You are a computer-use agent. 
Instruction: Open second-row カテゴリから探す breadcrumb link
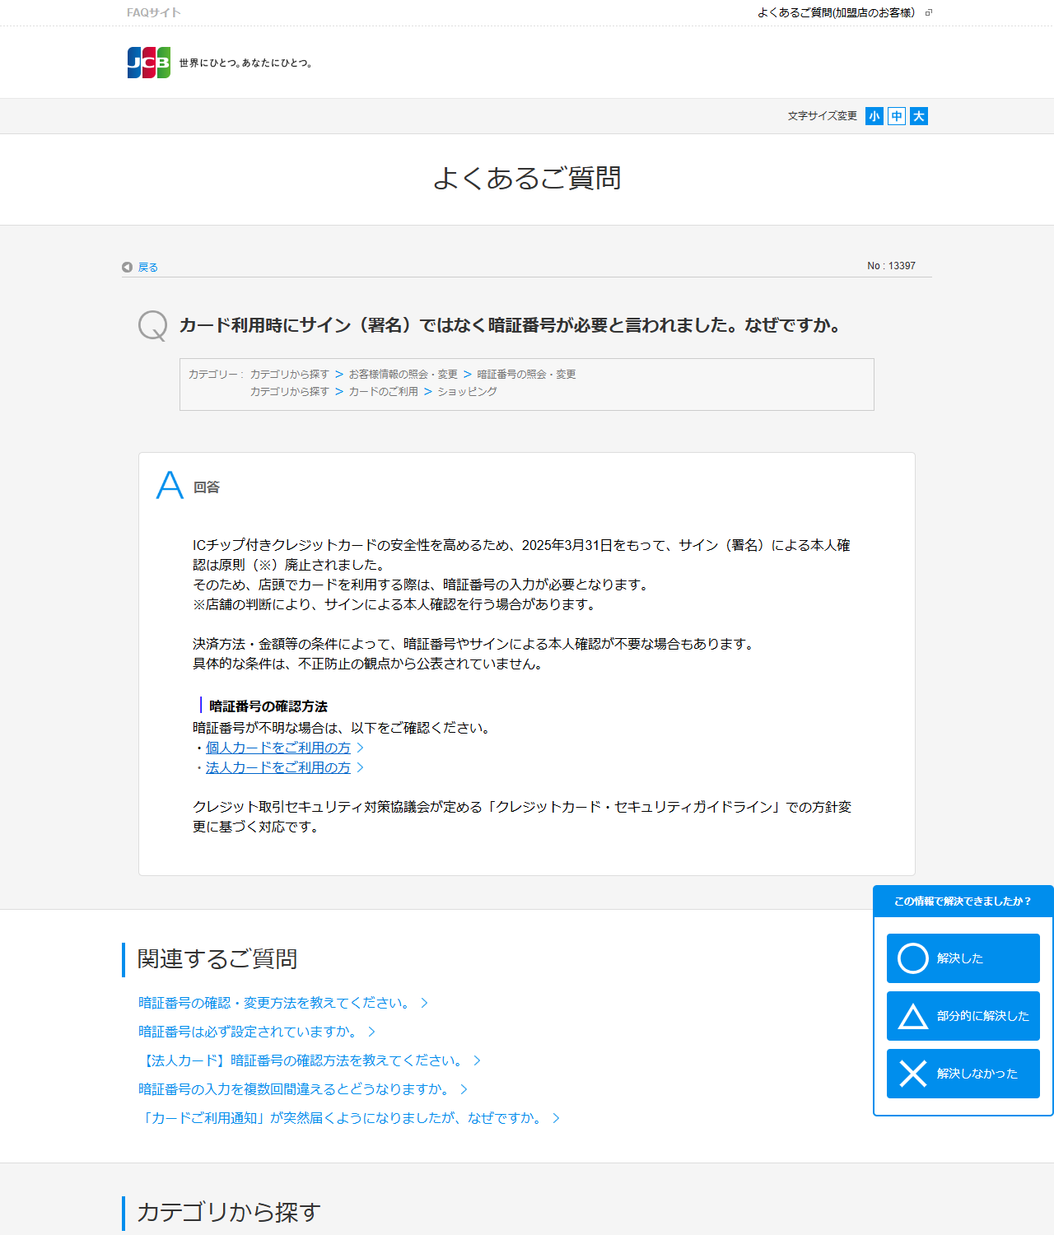pyautogui.click(x=289, y=391)
